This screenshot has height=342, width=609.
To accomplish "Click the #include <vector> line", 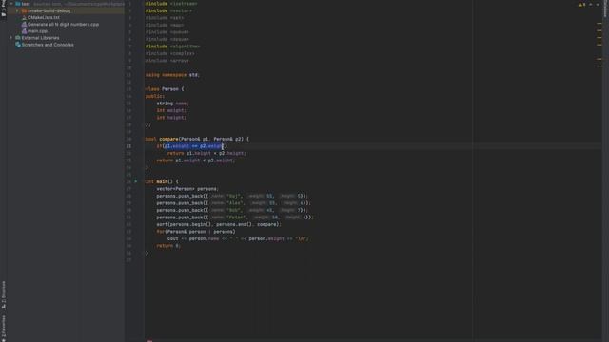I will pos(168,10).
